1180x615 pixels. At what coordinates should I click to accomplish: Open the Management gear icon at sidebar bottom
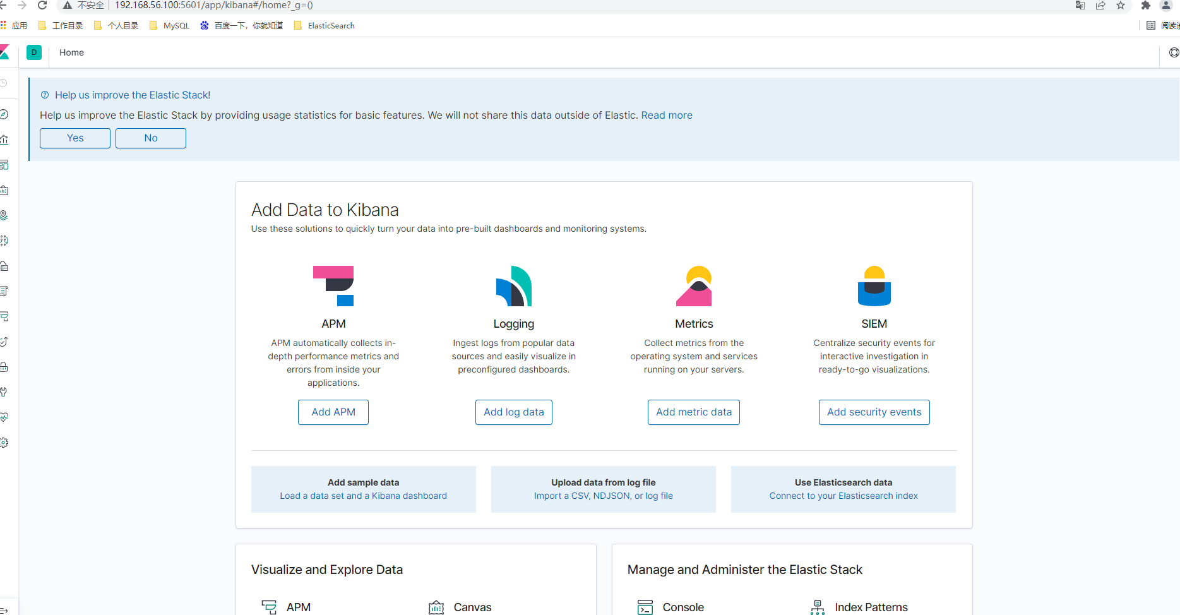click(x=5, y=443)
